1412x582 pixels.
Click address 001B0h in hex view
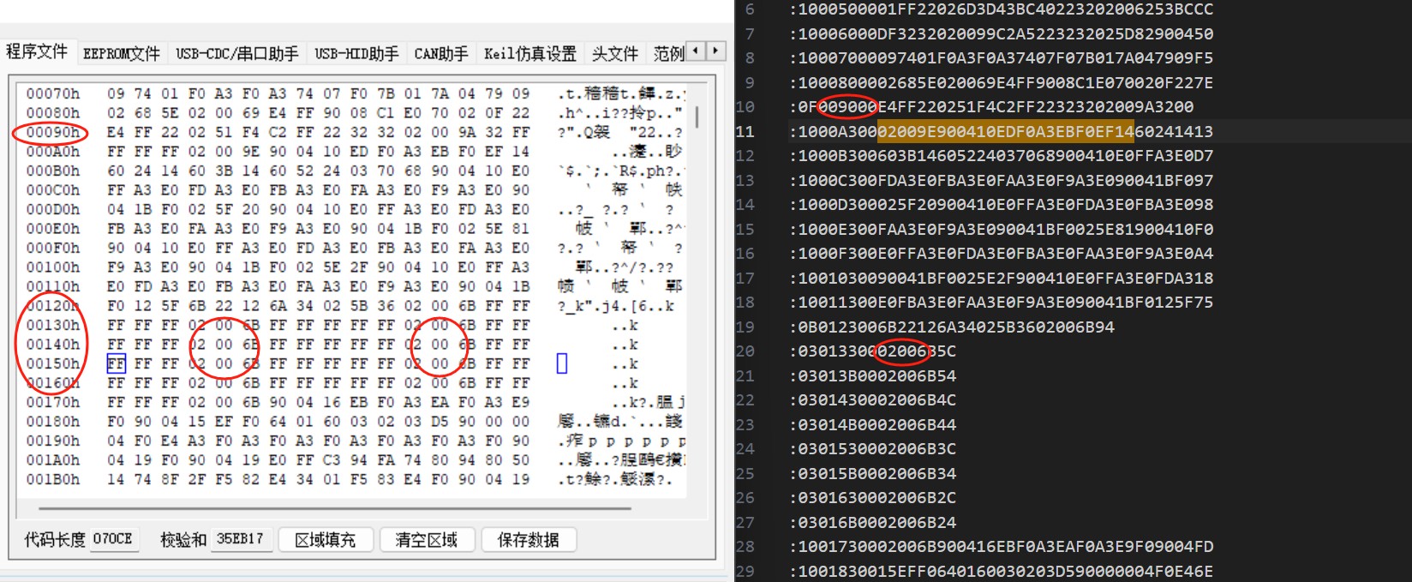point(52,479)
